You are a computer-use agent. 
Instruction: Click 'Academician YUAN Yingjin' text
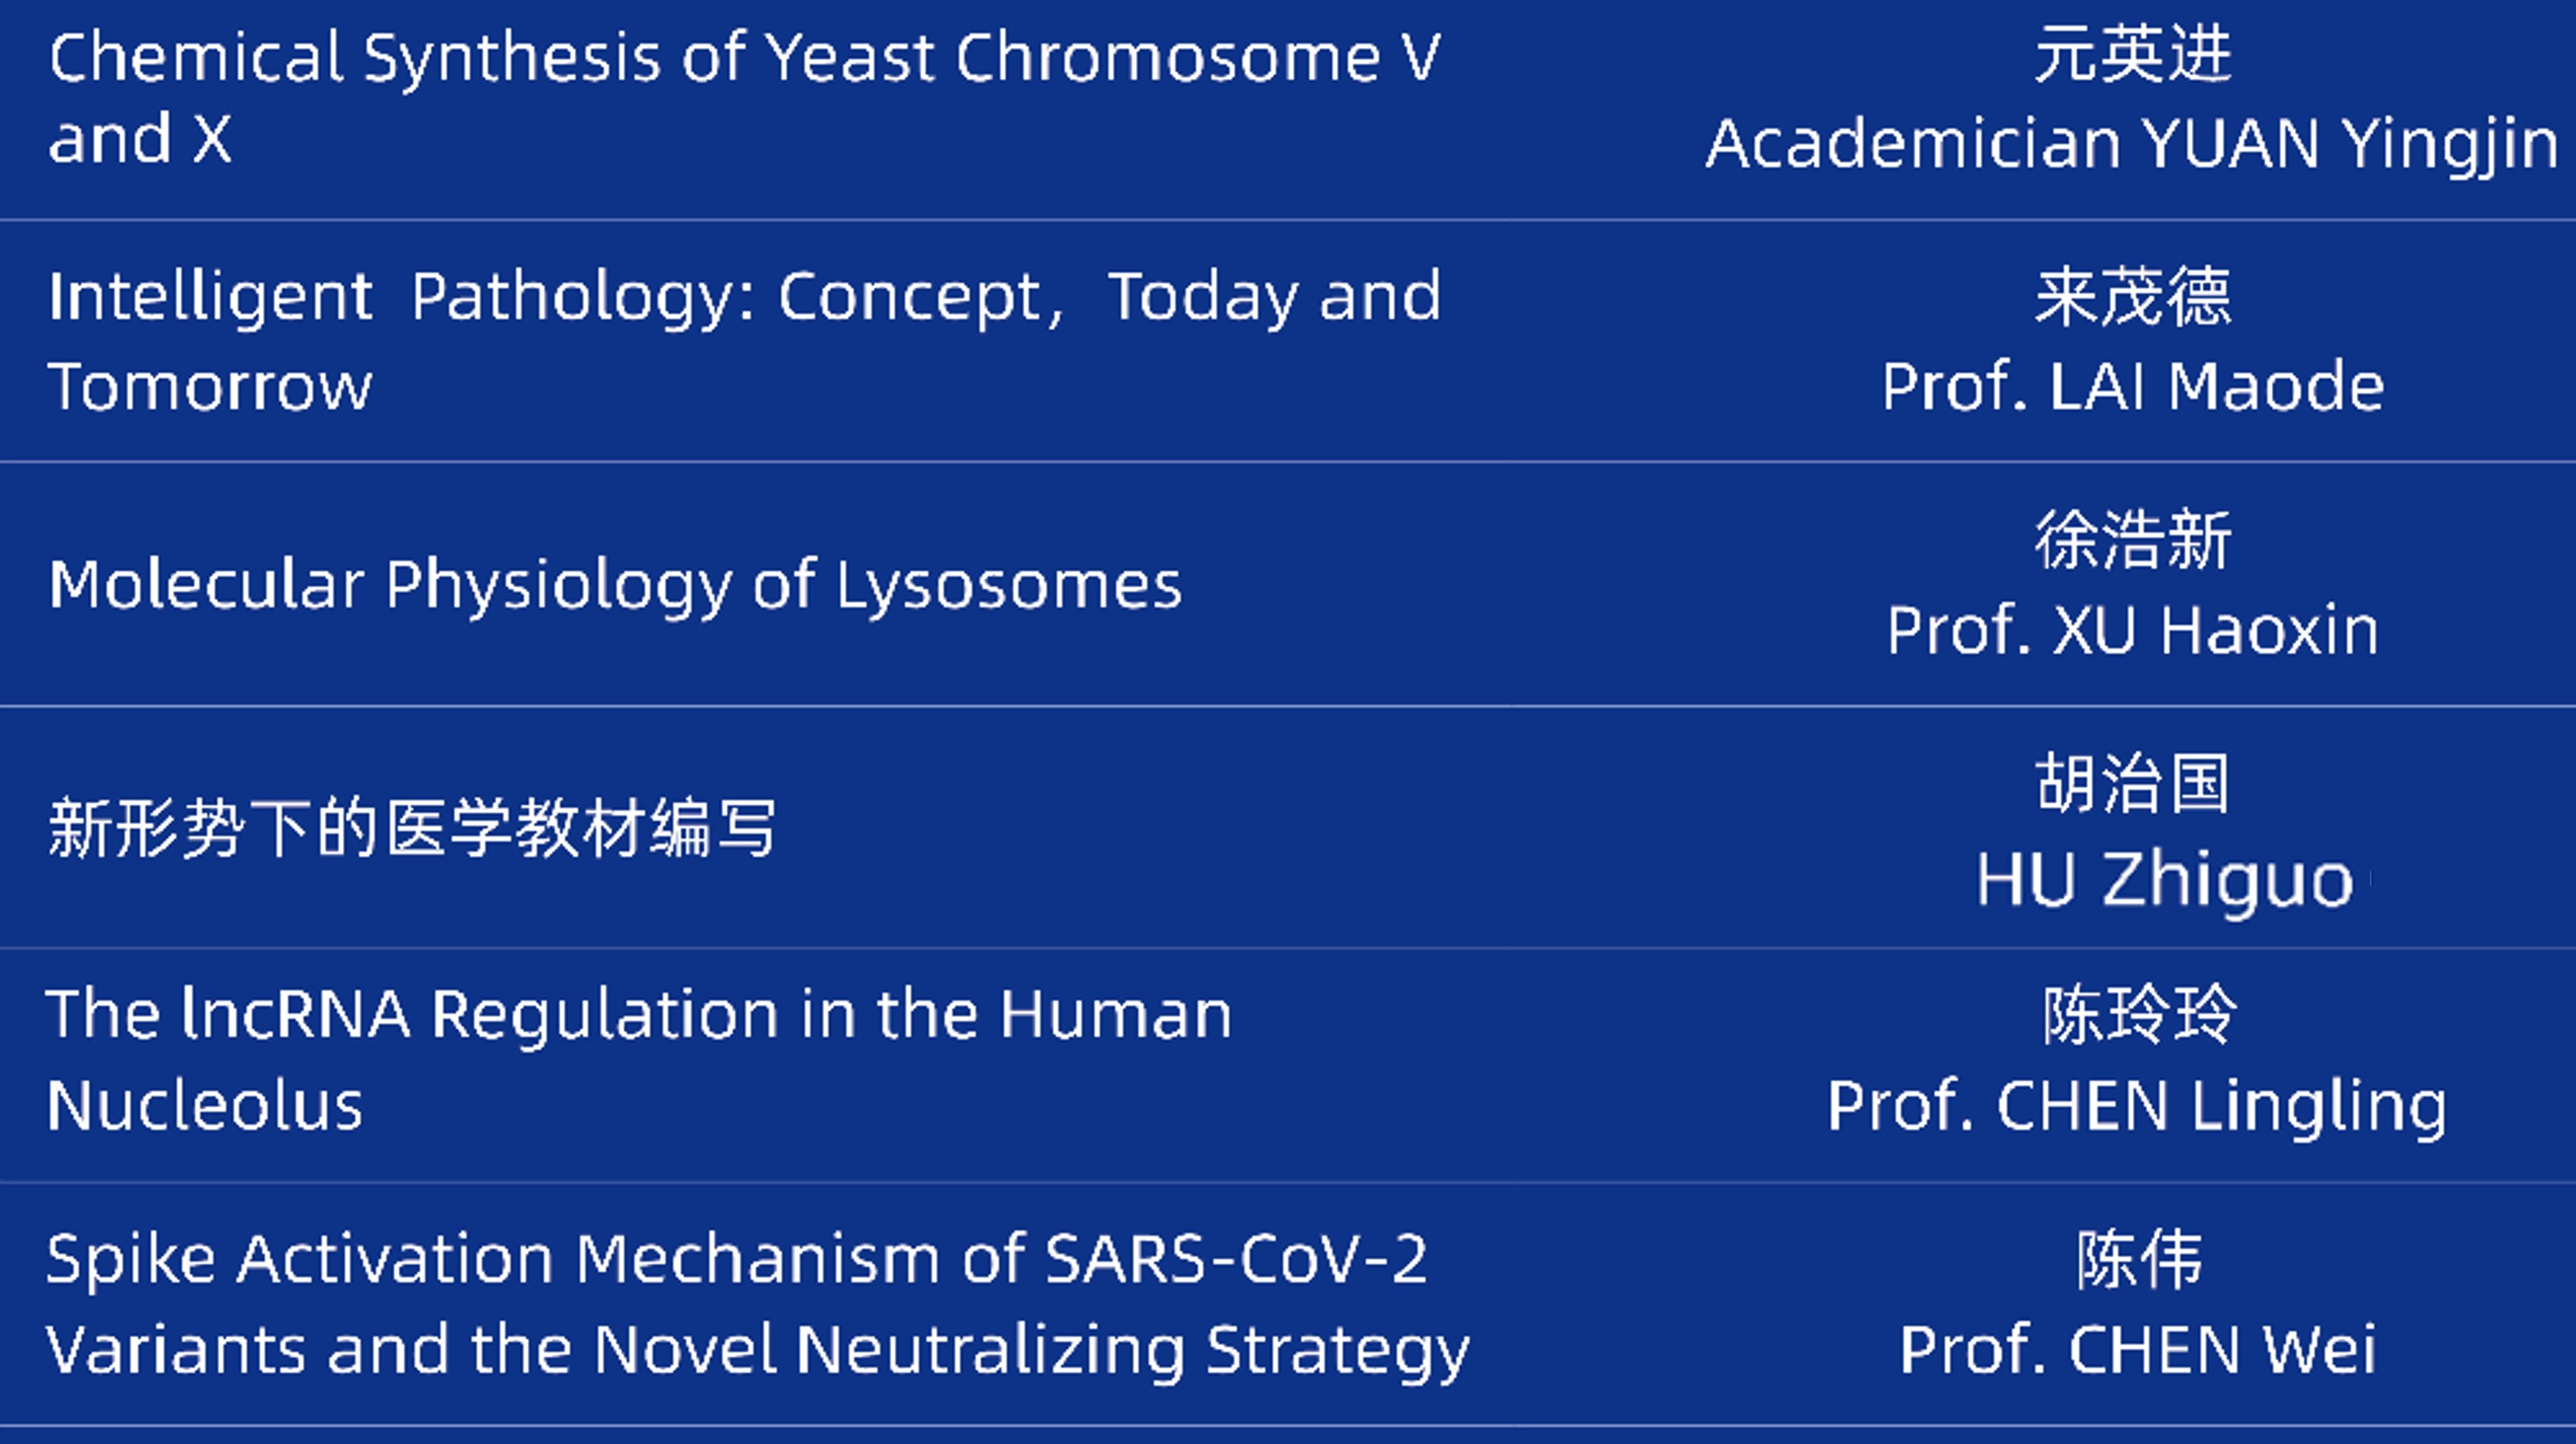click(x=2132, y=145)
